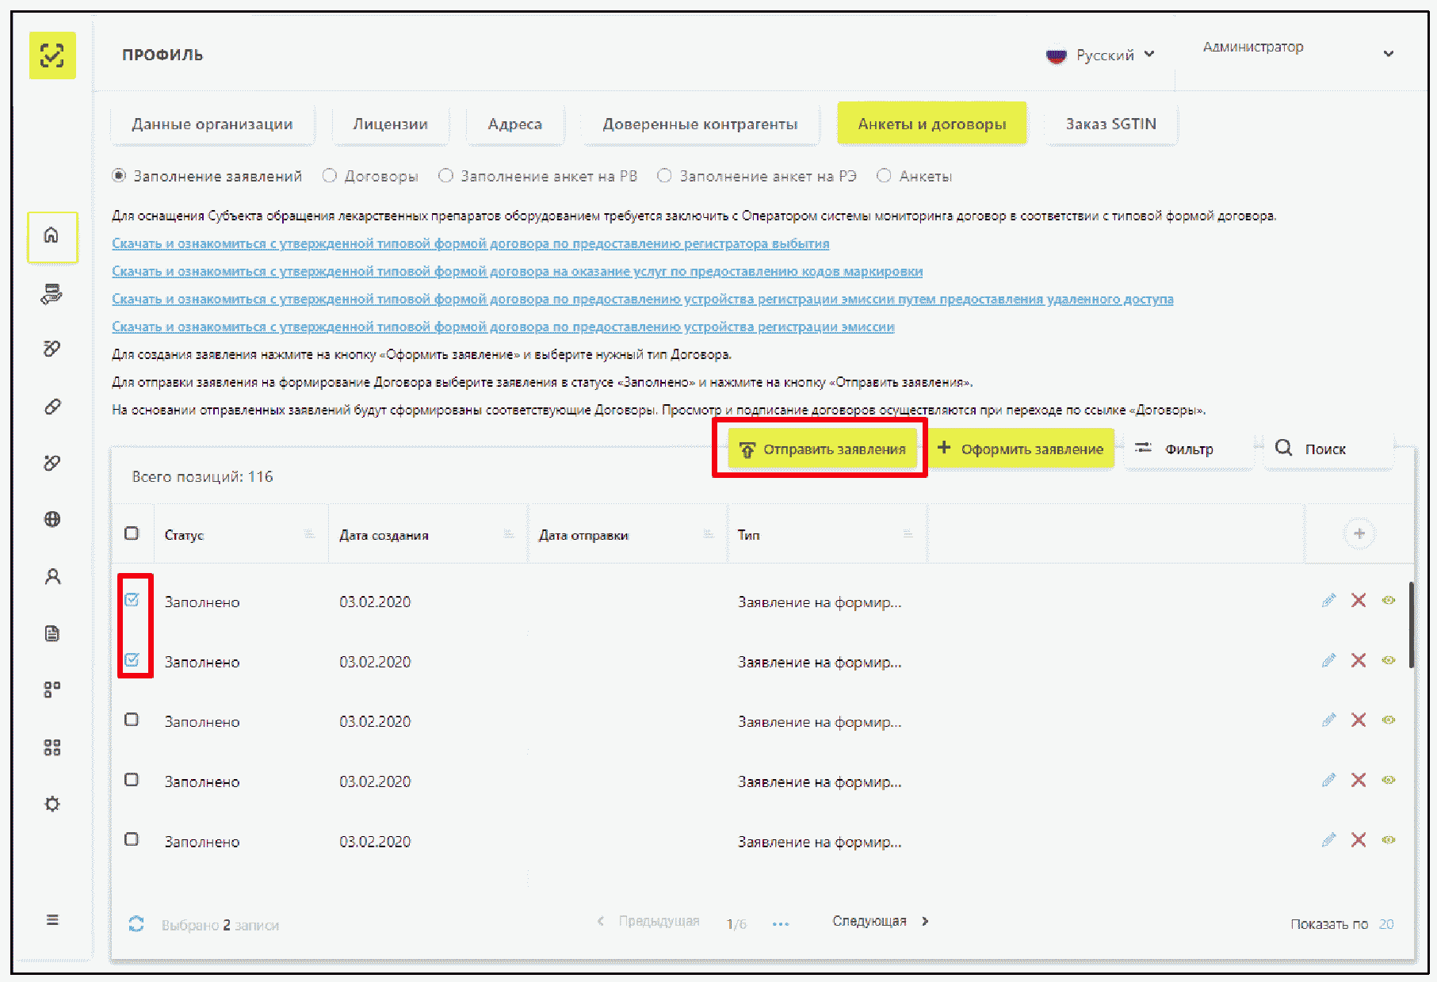Open link ending 'устройства регистрации эмиссии'
This screenshot has height=982, width=1437.
(x=503, y=327)
